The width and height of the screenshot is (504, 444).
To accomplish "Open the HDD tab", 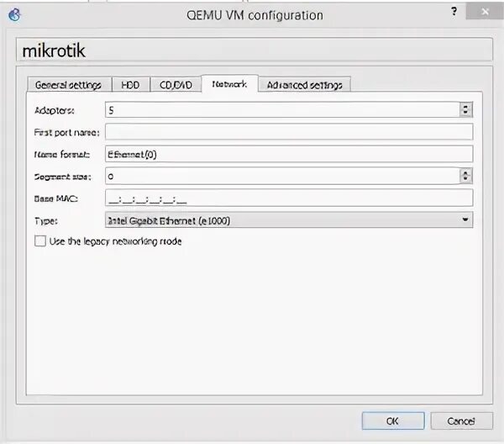I will [x=130, y=85].
